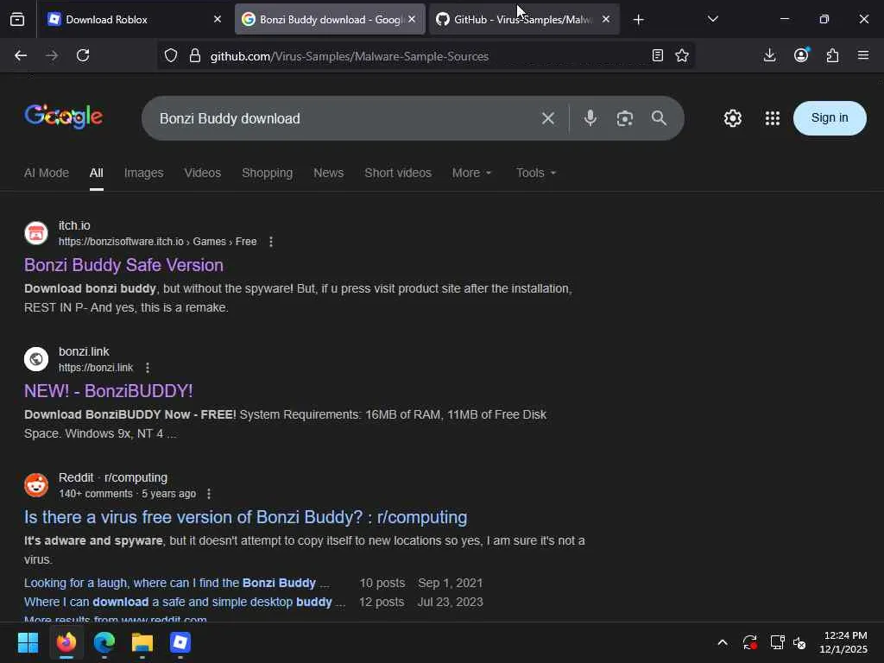Viewport: 884px width, 663px height.
Task: Select the All results tab
Action: 97,173
